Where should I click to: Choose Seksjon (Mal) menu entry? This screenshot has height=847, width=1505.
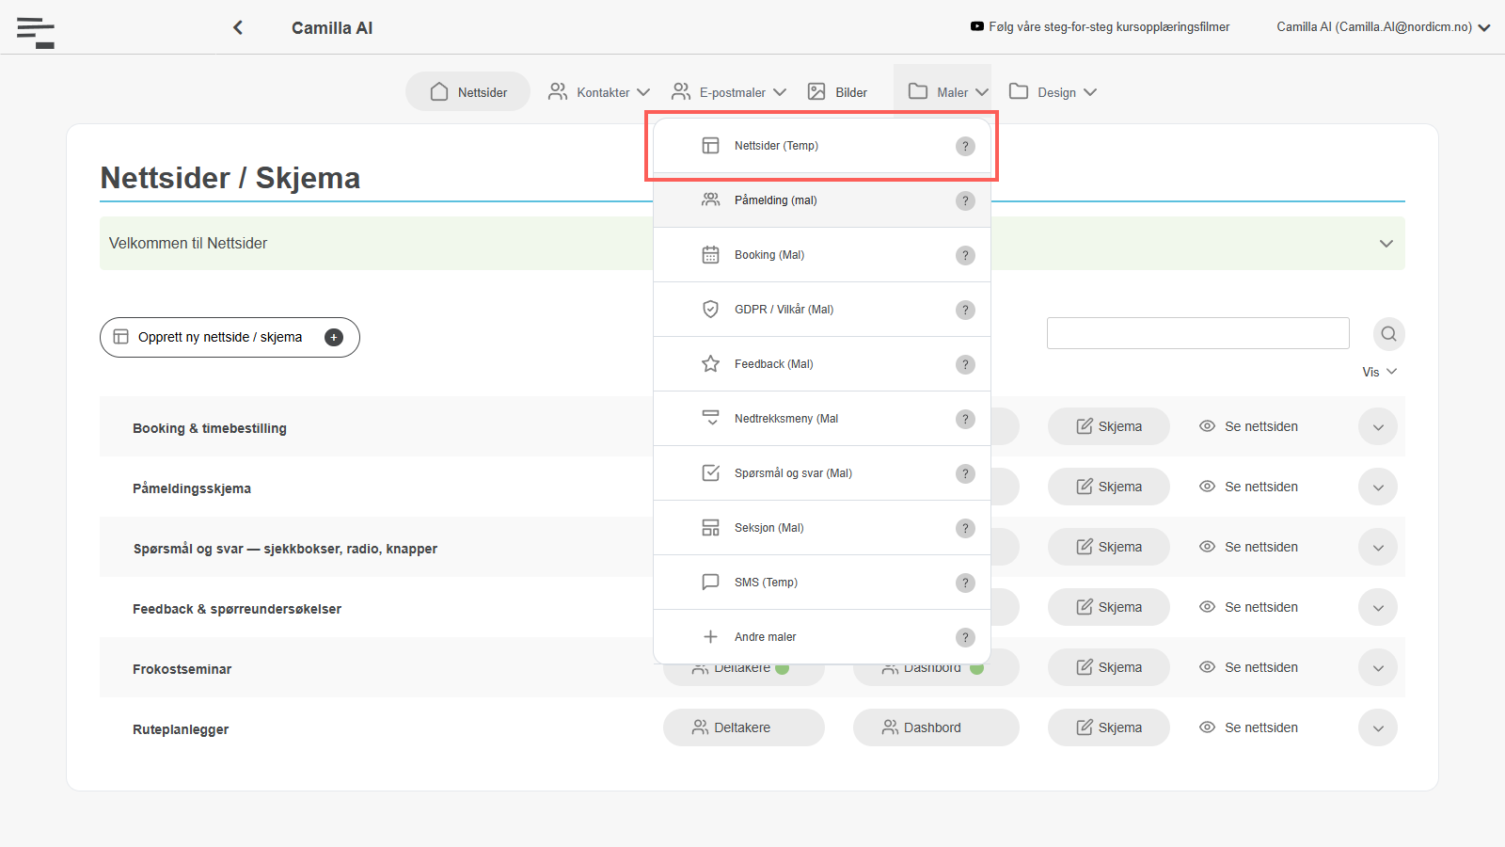tap(822, 528)
